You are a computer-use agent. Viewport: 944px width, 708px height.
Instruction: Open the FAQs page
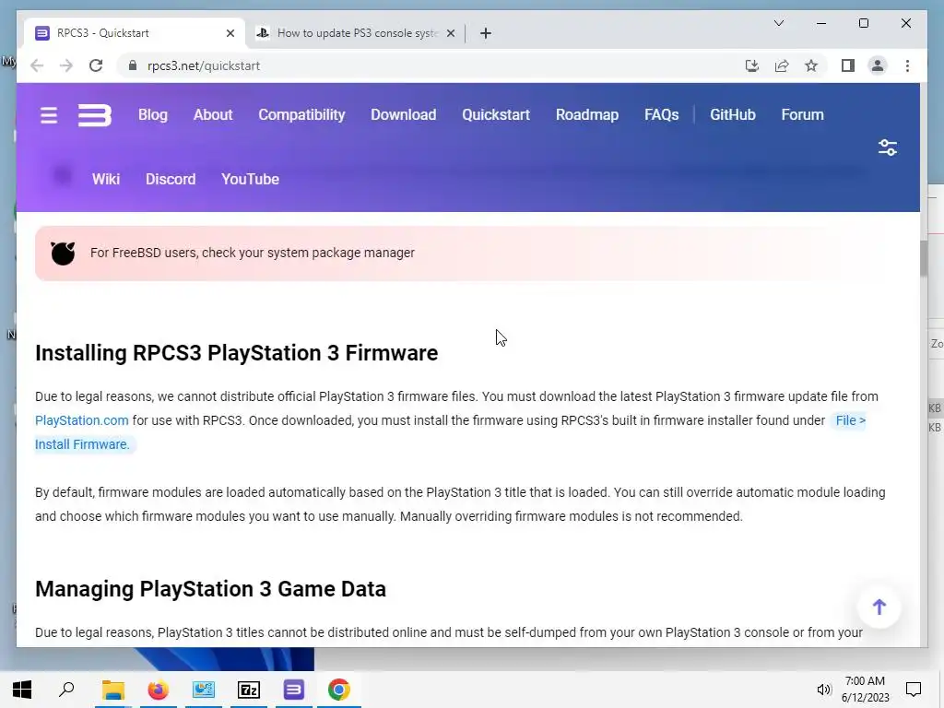[x=661, y=115]
